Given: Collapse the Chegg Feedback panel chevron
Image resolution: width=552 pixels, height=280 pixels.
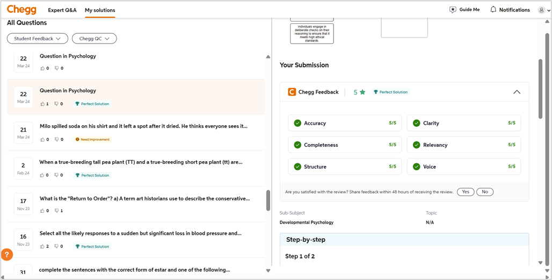Looking at the screenshot, I should point(517,92).
